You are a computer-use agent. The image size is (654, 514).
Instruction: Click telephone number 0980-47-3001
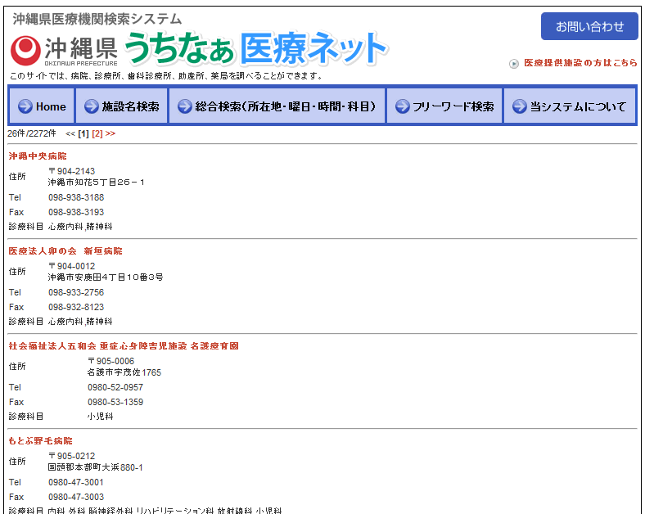point(76,482)
